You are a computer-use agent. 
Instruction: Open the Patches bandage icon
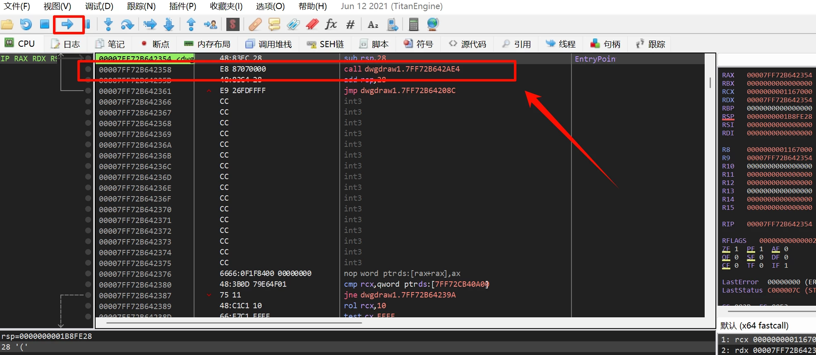point(255,24)
